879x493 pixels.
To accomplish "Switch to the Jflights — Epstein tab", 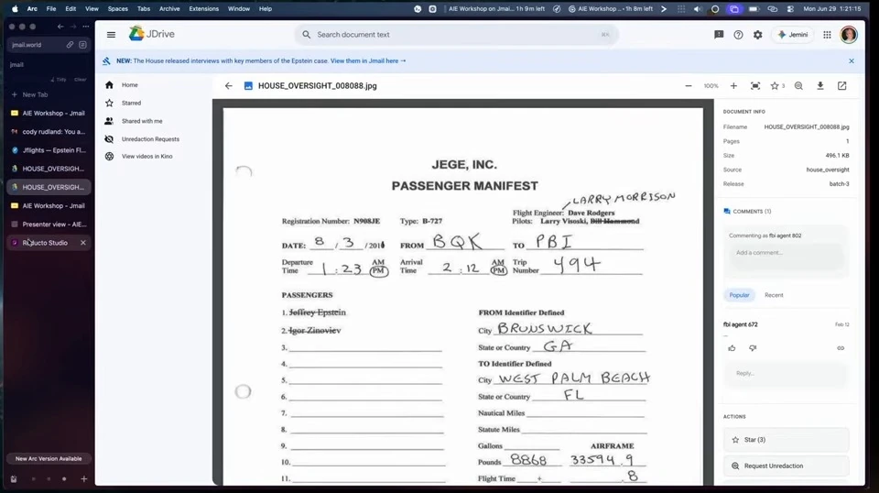I will pyautogui.click(x=49, y=150).
